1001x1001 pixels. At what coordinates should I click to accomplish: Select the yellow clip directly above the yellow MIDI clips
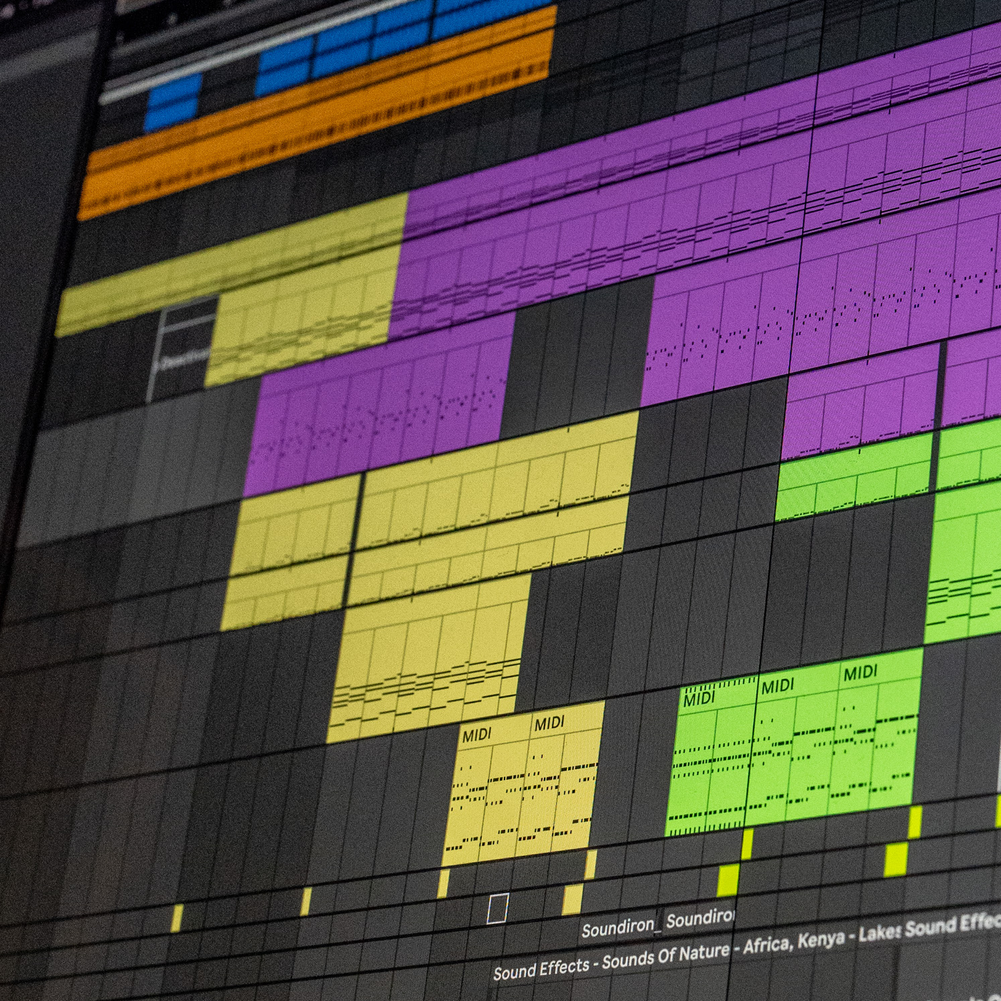(x=429, y=659)
